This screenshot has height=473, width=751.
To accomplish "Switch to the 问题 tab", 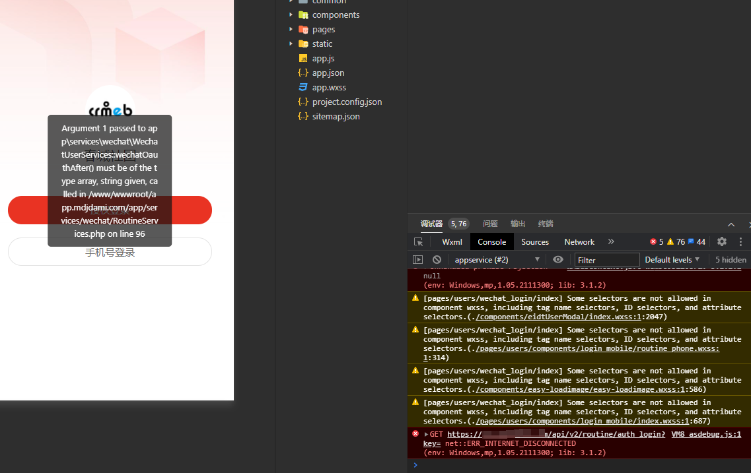I will tap(490, 224).
